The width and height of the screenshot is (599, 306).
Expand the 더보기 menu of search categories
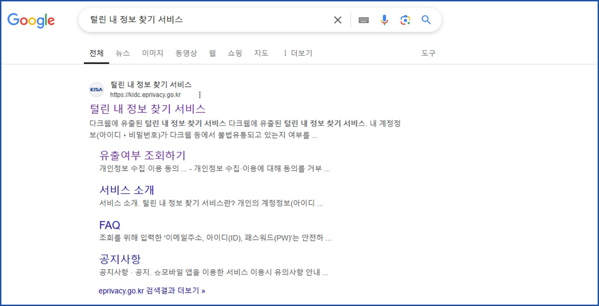[x=298, y=53]
